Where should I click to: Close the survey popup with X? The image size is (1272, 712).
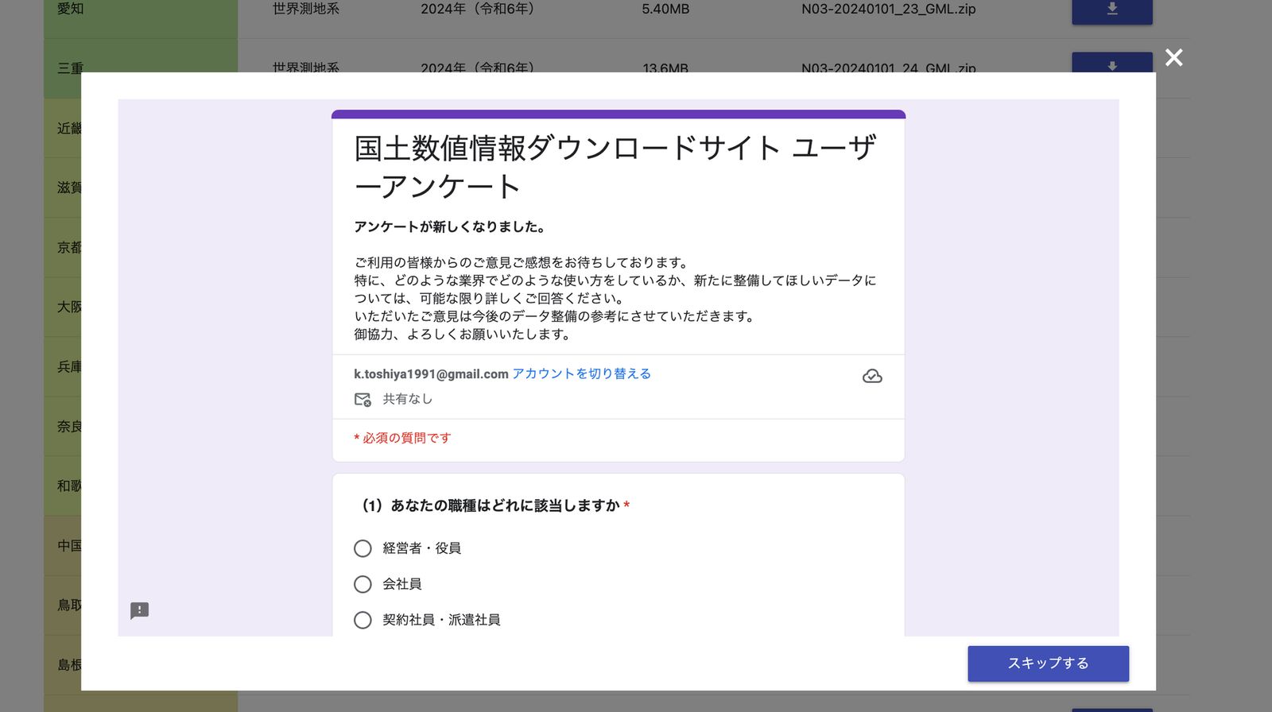(x=1173, y=57)
